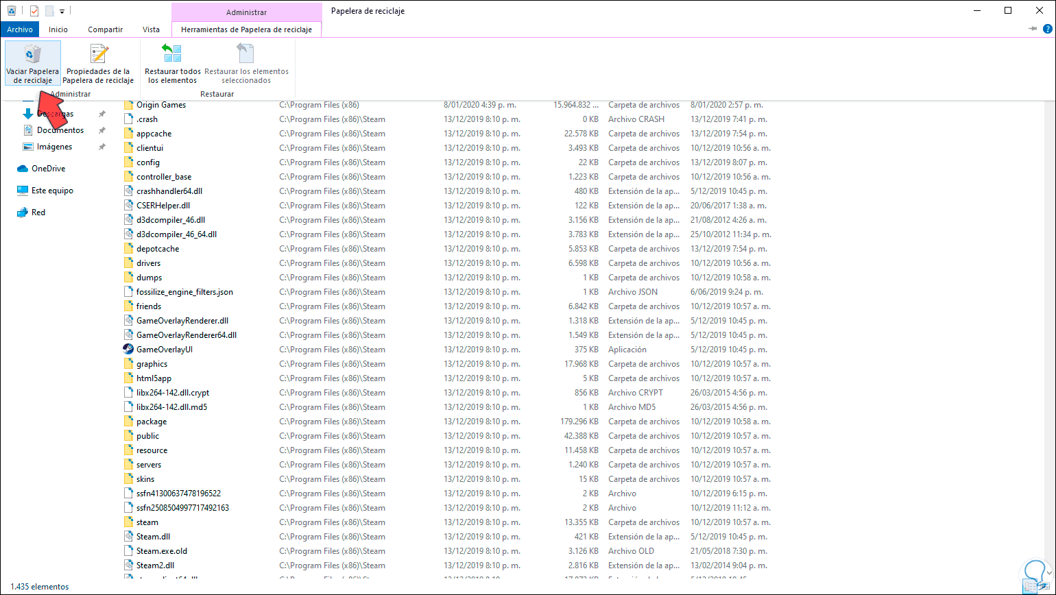
Task: Click the GameOverlayUI Steam application icon
Action: [x=128, y=350]
